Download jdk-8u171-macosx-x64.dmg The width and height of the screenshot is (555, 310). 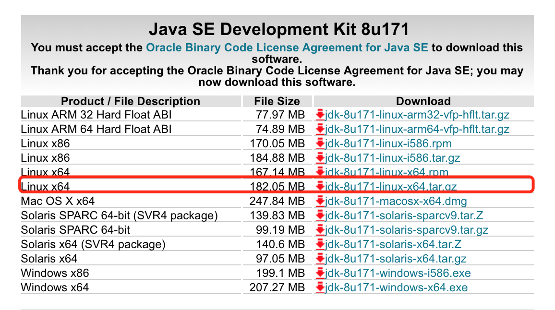396,201
